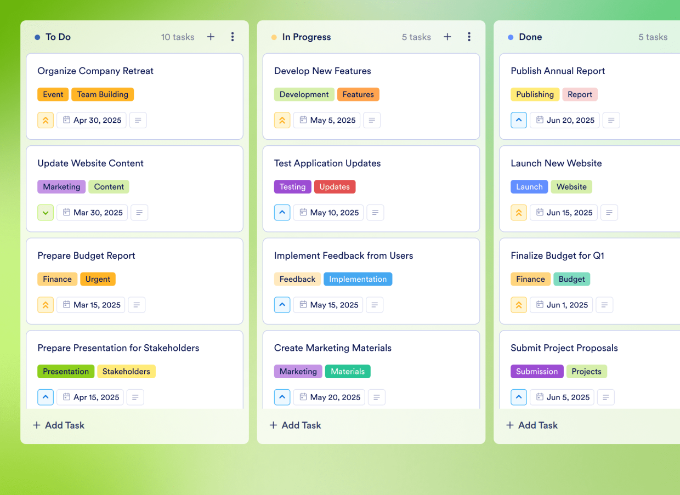
Task: Open priority selector on Publish Annual Report
Action: coord(519,120)
